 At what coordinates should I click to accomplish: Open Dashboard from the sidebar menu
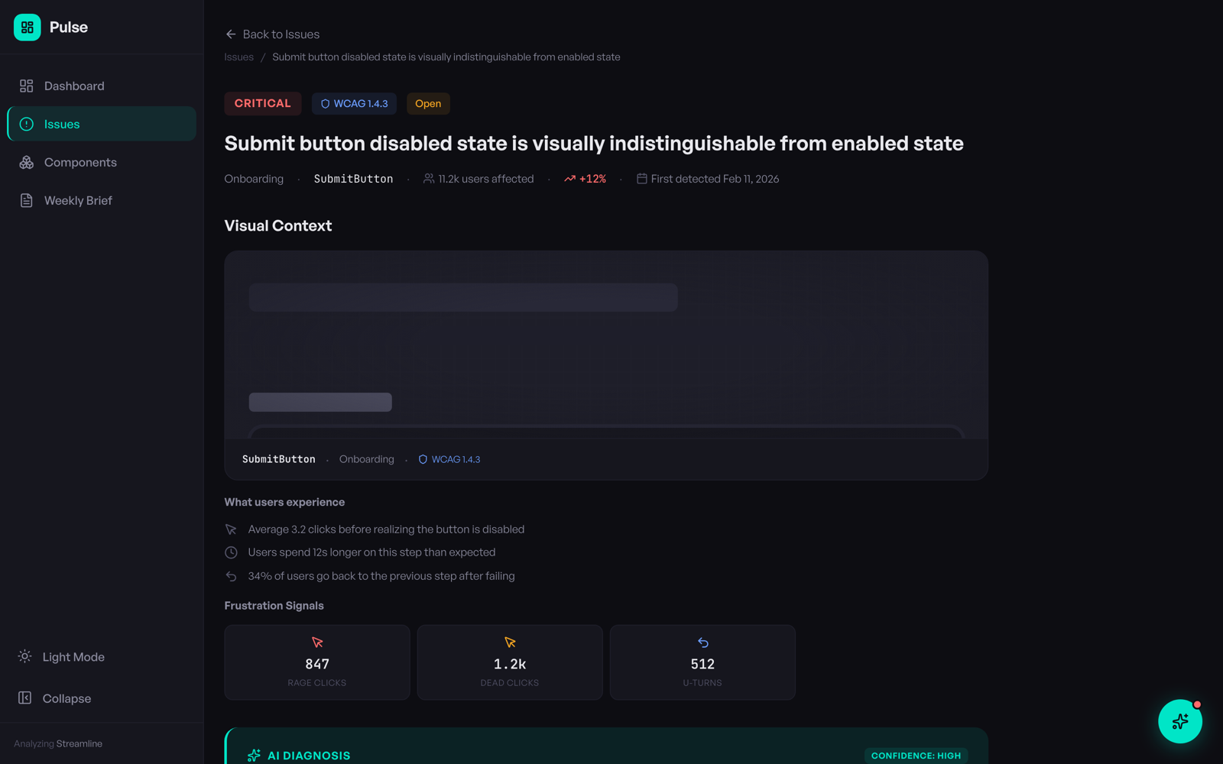(73, 86)
